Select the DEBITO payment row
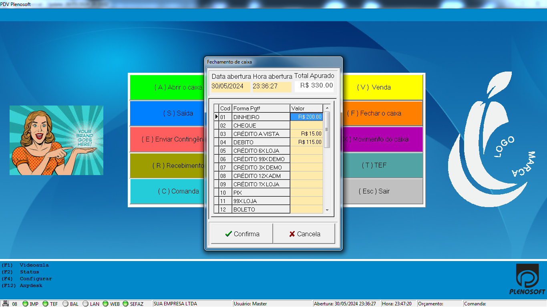547x307 pixels. 269,142
